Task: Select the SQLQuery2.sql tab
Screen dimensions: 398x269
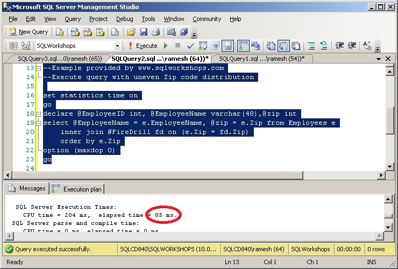Action: coord(160,59)
